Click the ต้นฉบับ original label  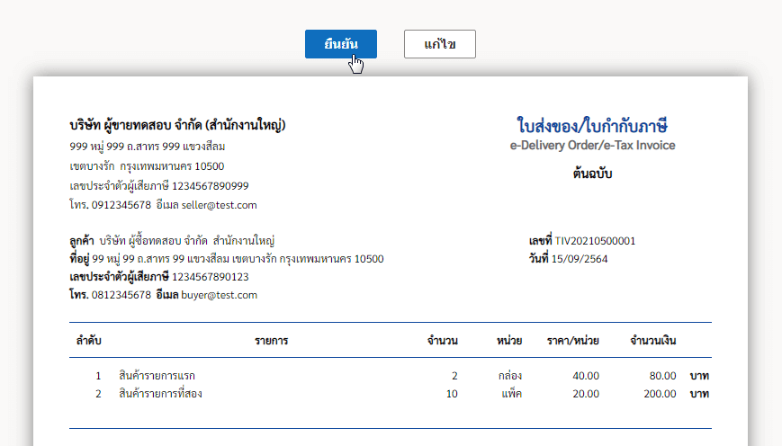pyautogui.click(x=592, y=174)
